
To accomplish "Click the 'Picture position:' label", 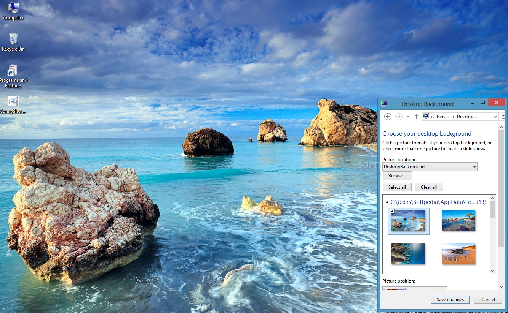I will [x=399, y=281].
